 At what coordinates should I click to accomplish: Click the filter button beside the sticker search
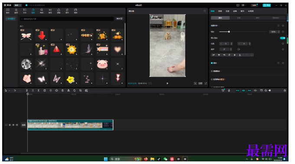tap(119, 19)
